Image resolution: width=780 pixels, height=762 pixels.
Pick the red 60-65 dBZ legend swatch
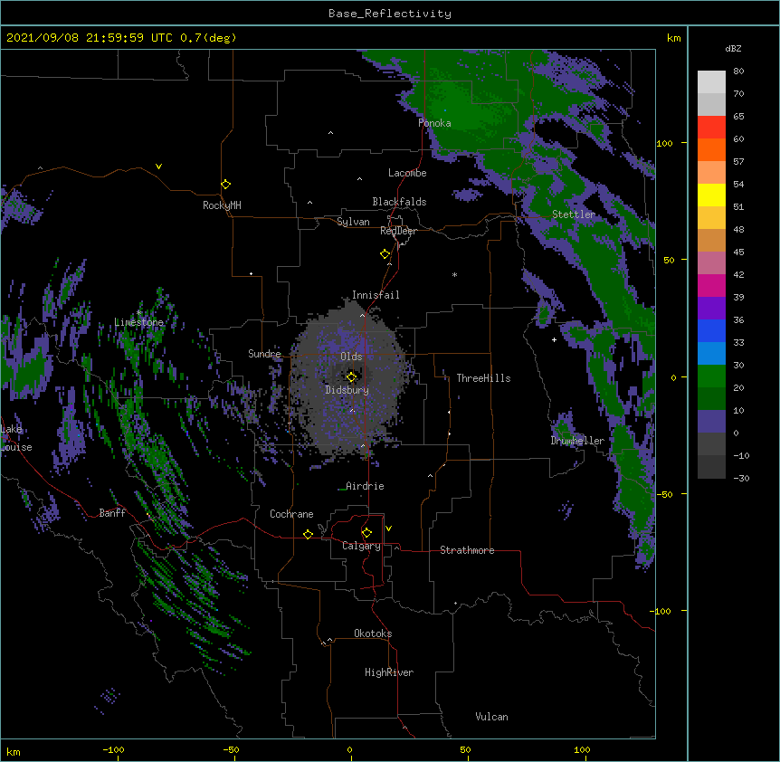pyautogui.click(x=711, y=128)
